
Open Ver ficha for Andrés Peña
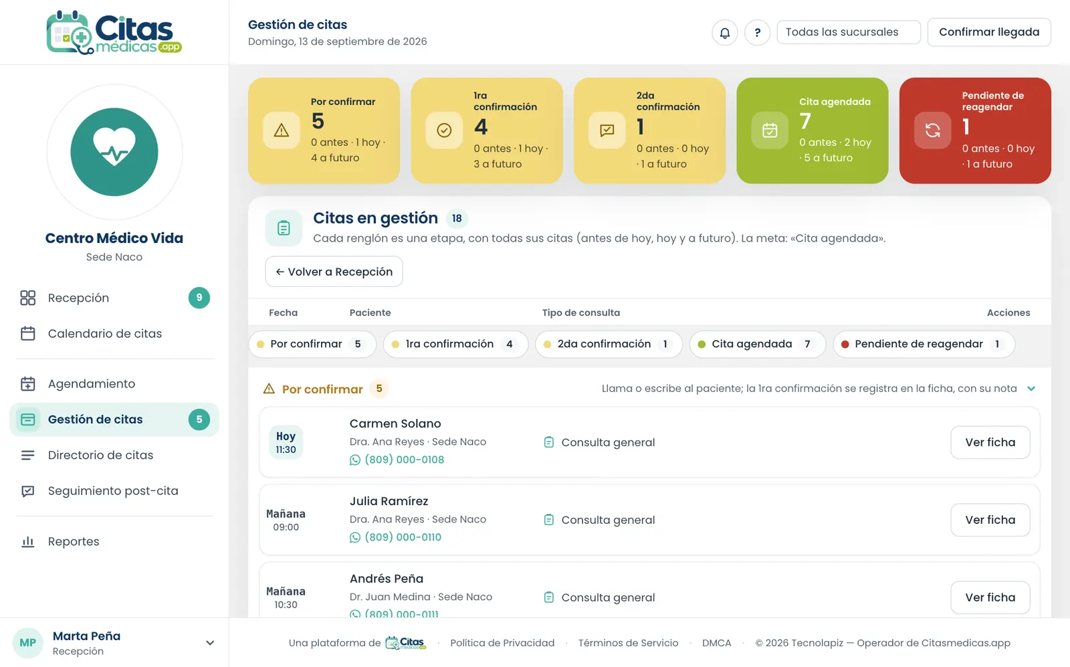coord(990,597)
